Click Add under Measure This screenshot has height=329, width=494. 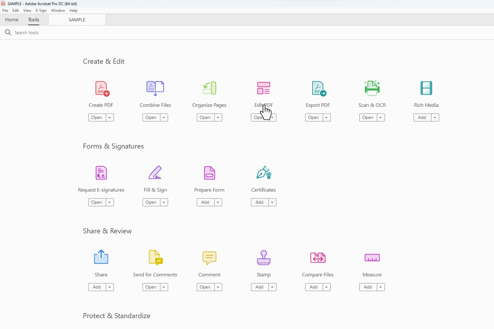[368, 287]
